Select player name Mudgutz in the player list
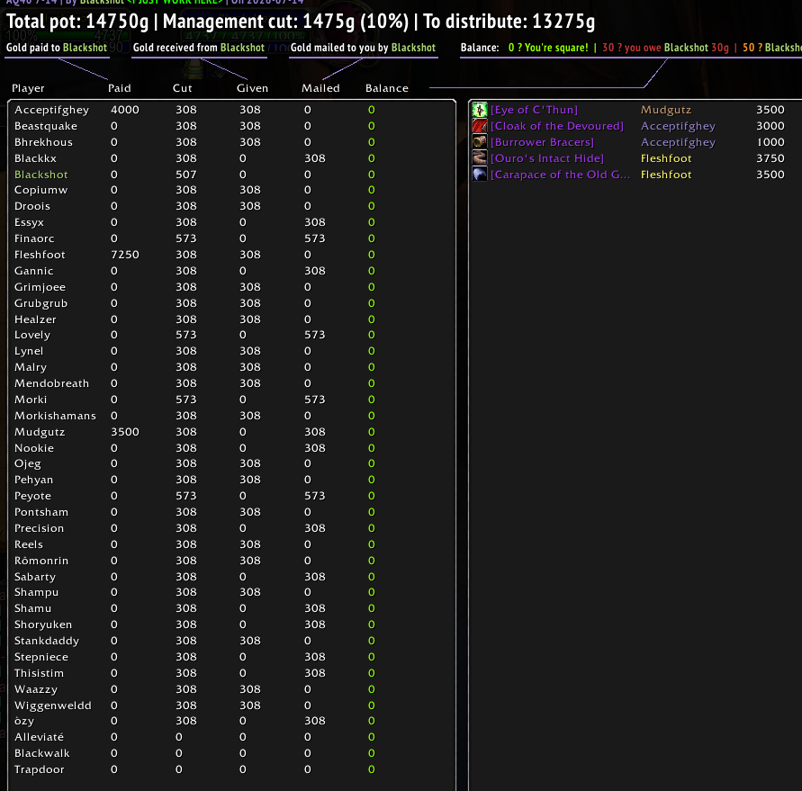This screenshot has height=791, width=802. pos(40,432)
